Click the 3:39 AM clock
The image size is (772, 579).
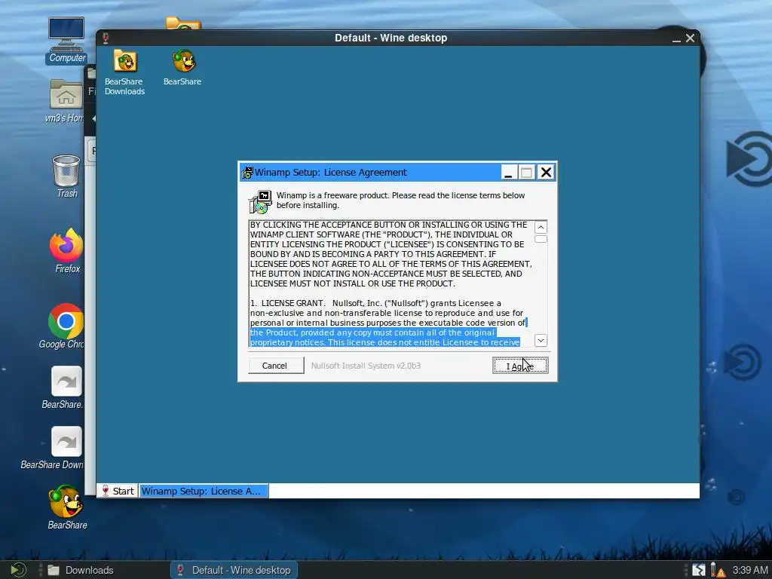750,570
